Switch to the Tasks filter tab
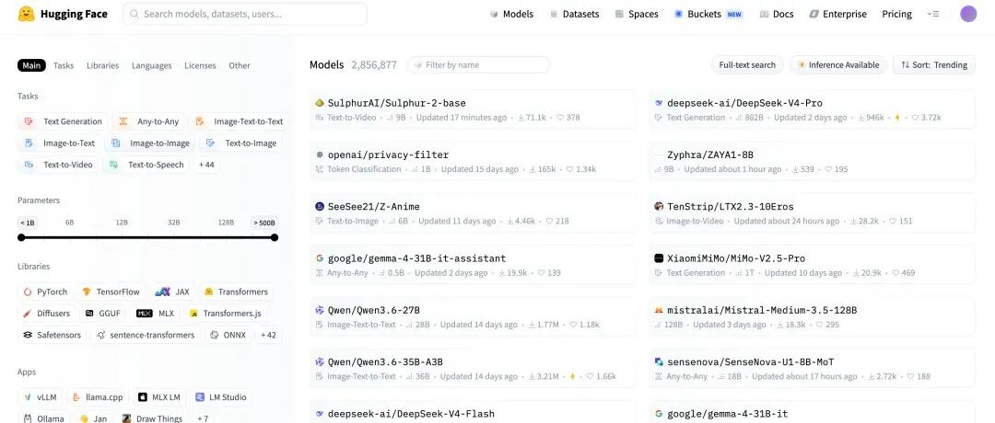This screenshot has height=423, width=995. pos(64,65)
